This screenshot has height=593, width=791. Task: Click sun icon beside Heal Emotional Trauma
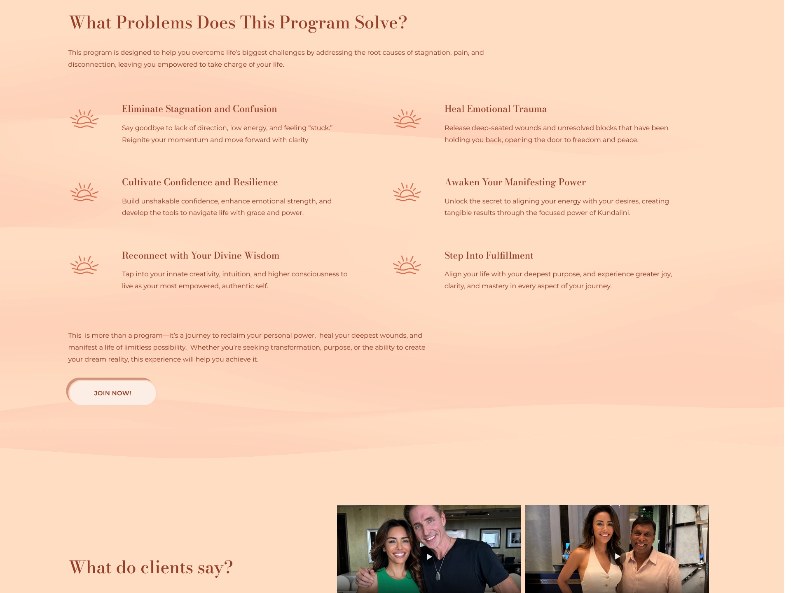407,119
